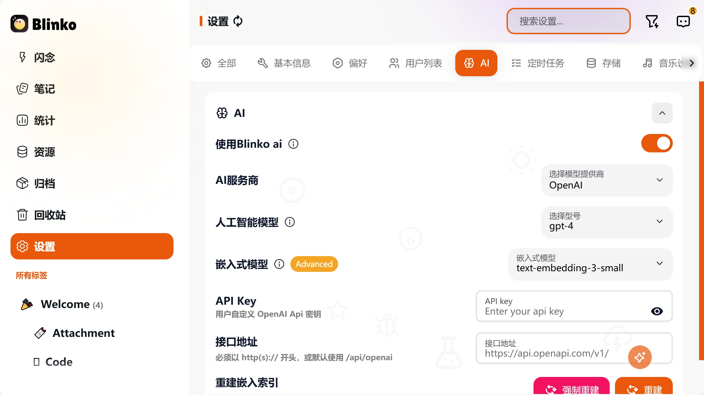Screen dimensions: 704x395
Task: Open the filter icon in header
Action: tap(652, 21)
